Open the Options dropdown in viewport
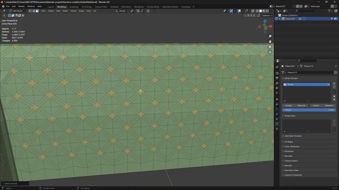 pyautogui.click(x=267, y=15)
